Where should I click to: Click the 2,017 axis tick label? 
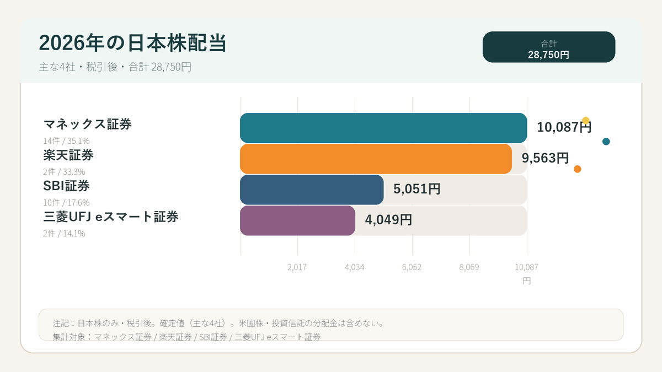(x=297, y=267)
